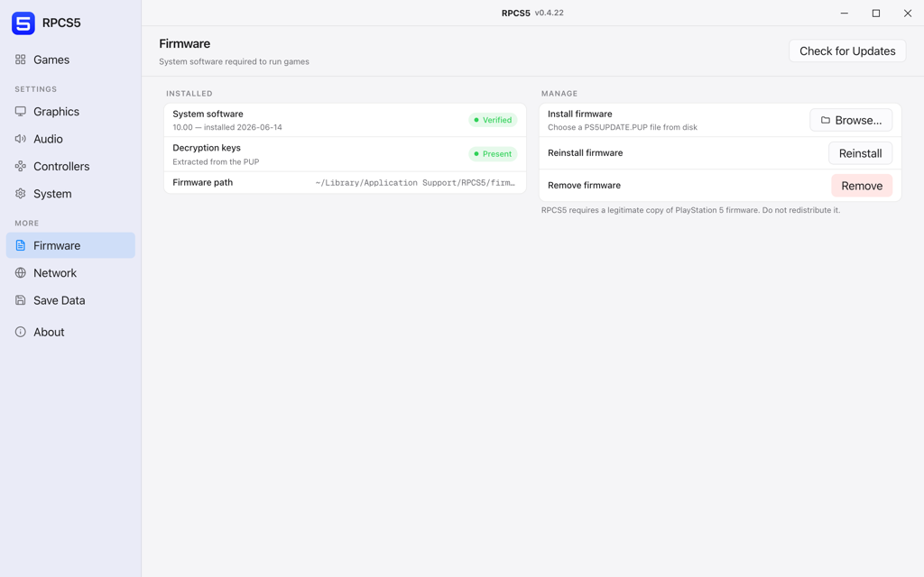
Task: Click the Controllers gamepad icon
Action: (21, 166)
